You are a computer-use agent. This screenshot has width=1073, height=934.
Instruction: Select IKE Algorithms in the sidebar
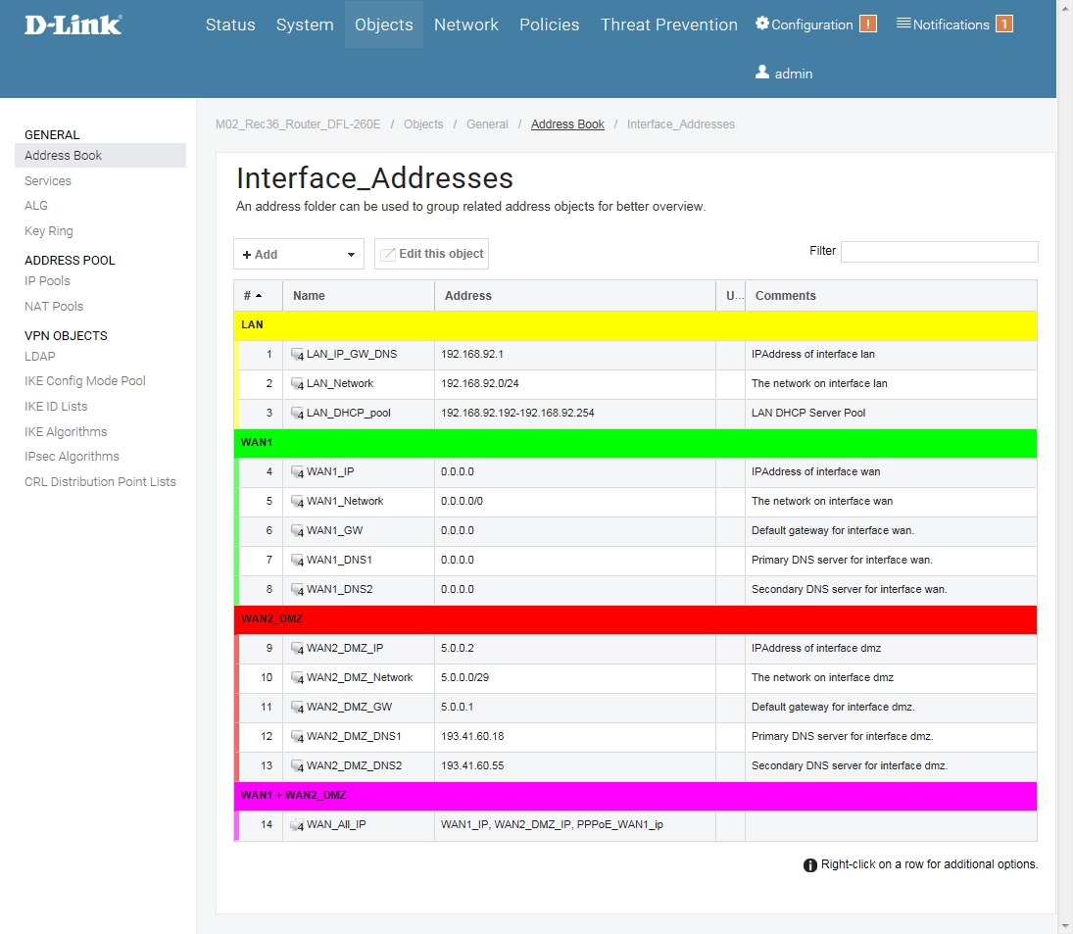coord(66,432)
